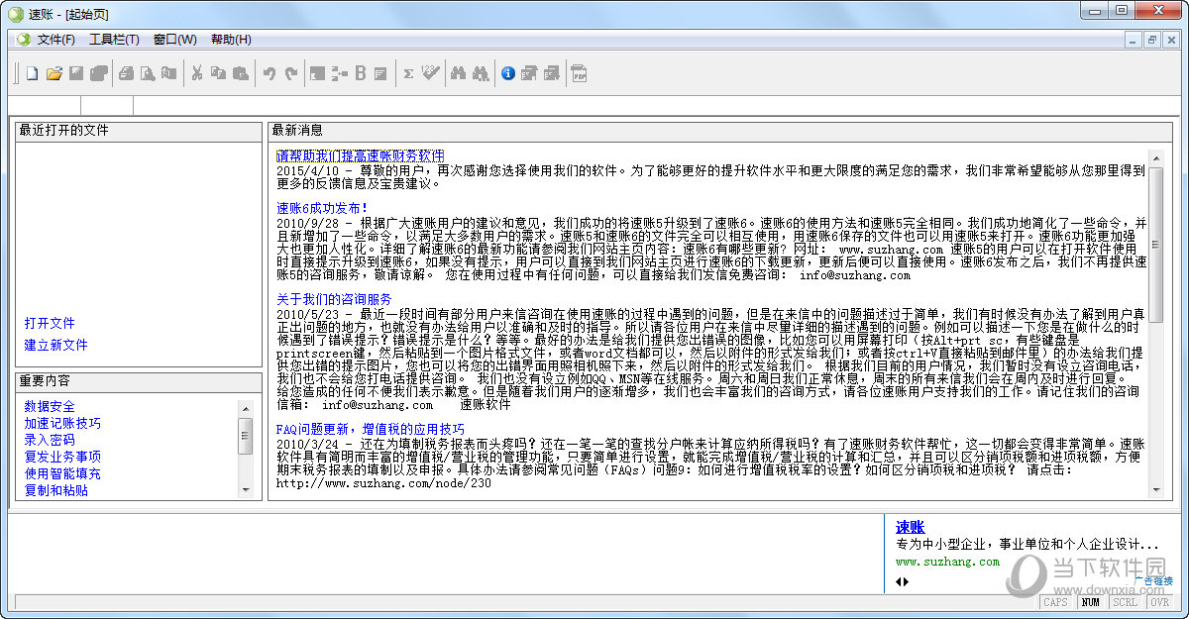Click down arrow of 重要内容 list scrollbar
Image resolution: width=1189 pixels, height=619 pixels.
click(x=246, y=489)
